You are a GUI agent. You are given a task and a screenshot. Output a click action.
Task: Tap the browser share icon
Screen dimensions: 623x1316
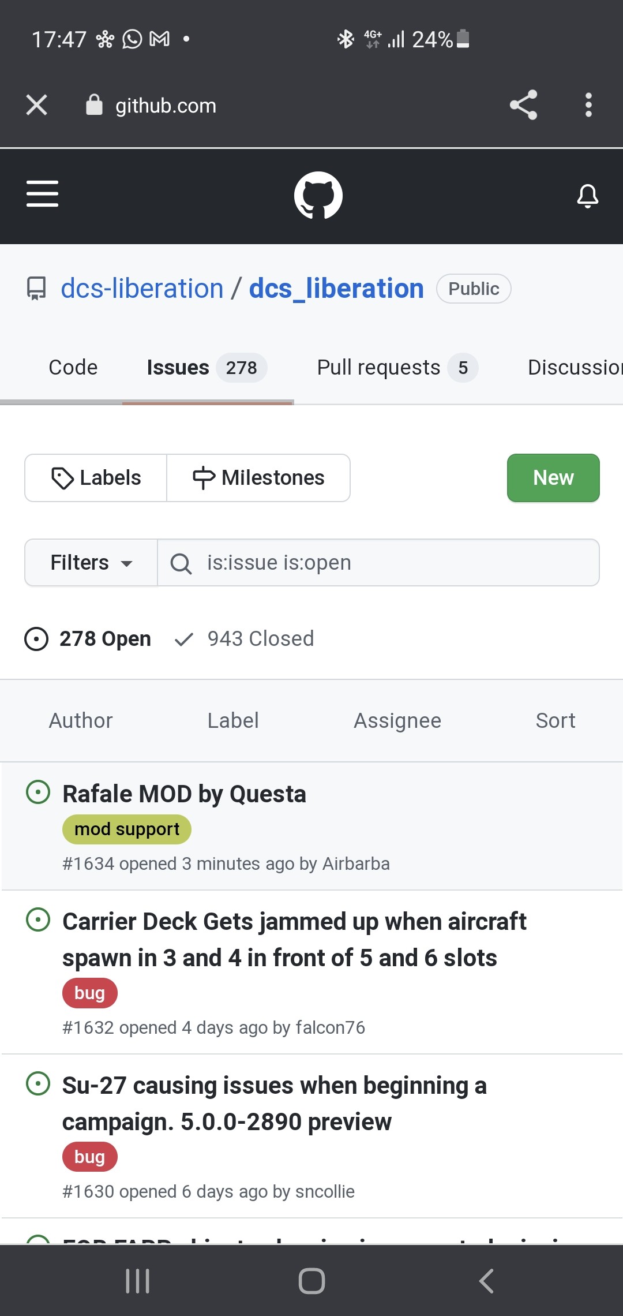tap(523, 105)
